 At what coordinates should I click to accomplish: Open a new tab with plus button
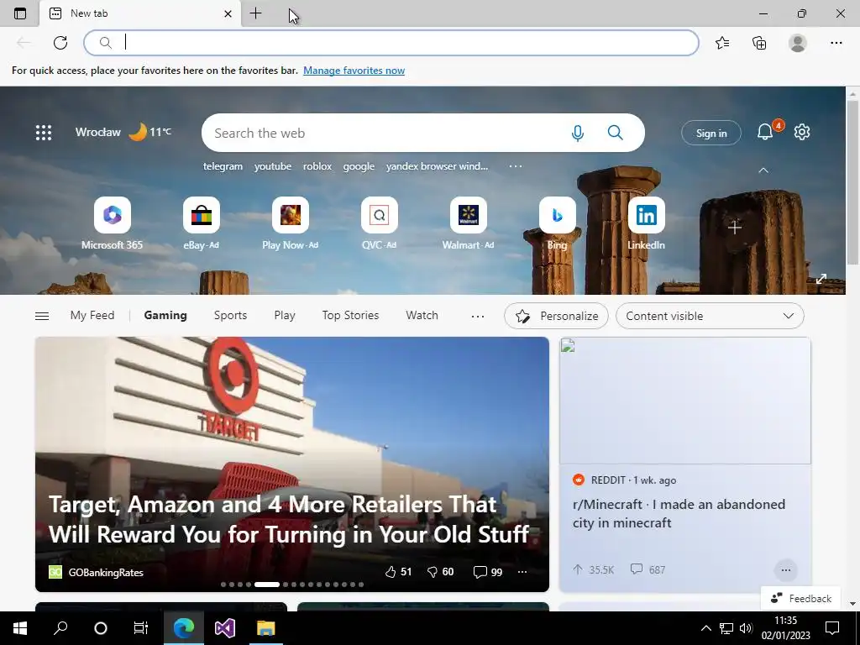click(x=255, y=13)
